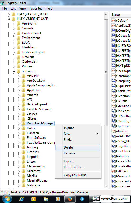The height and width of the screenshot is (203, 131).
Task: Open Telegram from the taskbar
Action: click(82, 199)
